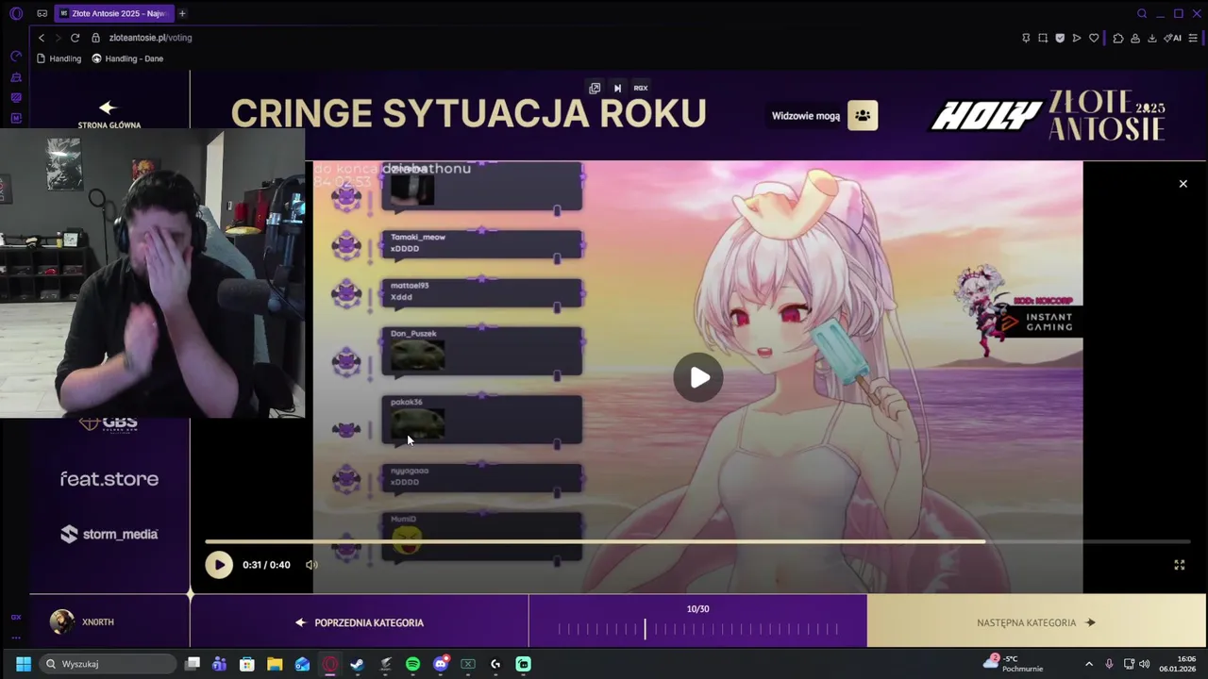Open the feat.store sponsor link
Viewport: 1208px width, 679px height.
(109, 479)
